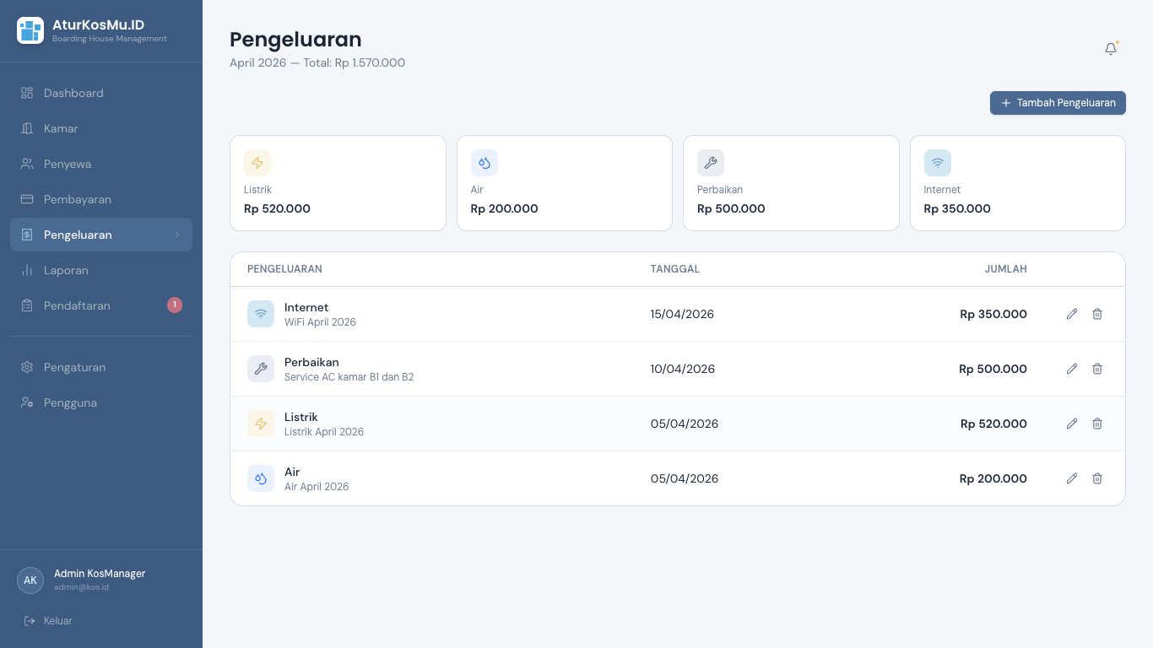The height and width of the screenshot is (648, 1153).
Task: Click the wrench icon on Perbaikan card
Action: [x=711, y=163]
